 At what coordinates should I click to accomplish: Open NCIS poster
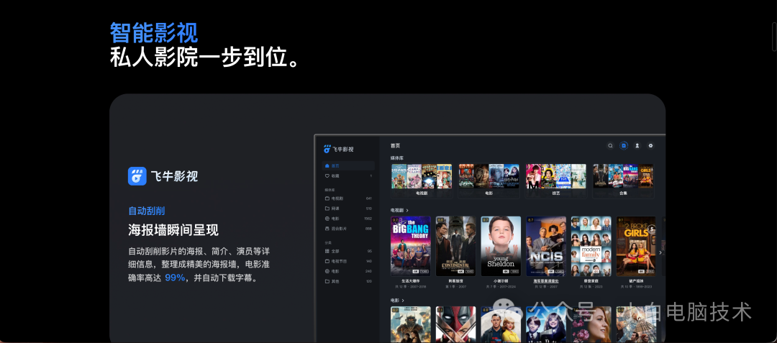(546, 246)
